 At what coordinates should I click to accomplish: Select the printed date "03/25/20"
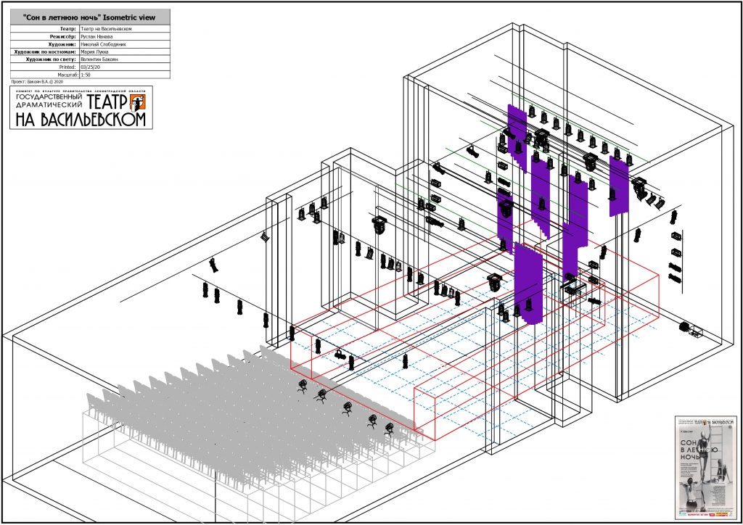[x=90, y=67]
